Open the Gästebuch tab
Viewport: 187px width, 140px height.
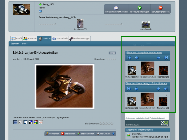[x=60, y=39]
